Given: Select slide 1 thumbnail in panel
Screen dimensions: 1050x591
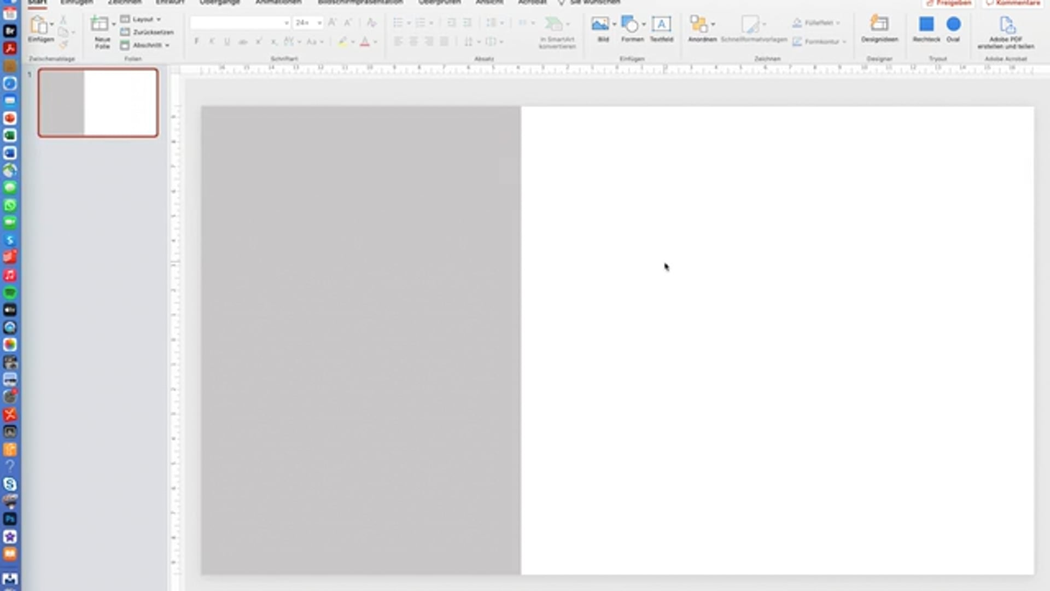Looking at the screenshot, I should pyautogui.click(x=98, y=103).
